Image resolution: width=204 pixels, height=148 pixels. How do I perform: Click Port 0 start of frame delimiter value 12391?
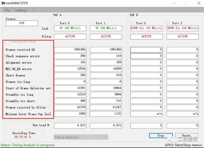(x=70, y=88)
